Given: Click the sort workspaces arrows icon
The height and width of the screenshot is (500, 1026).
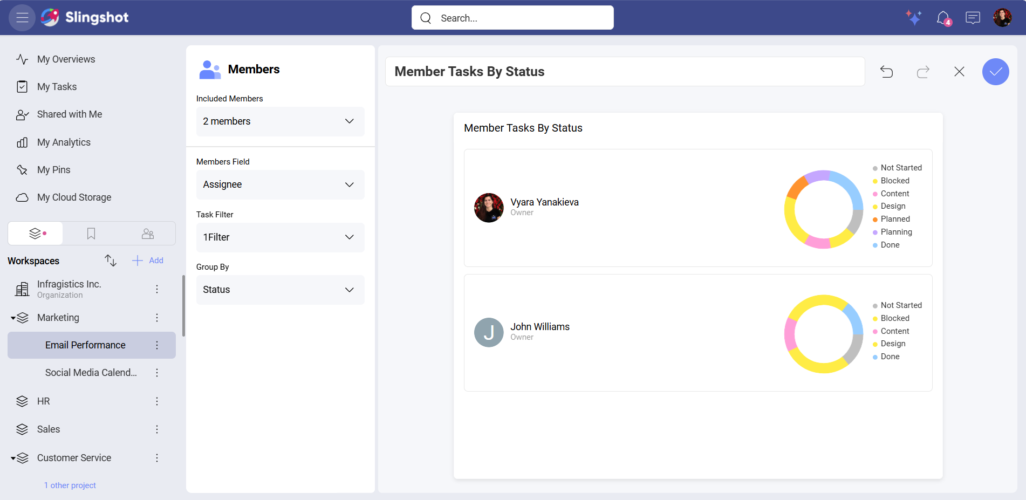Looking at the screenshot, I should (x=111, y=261).
